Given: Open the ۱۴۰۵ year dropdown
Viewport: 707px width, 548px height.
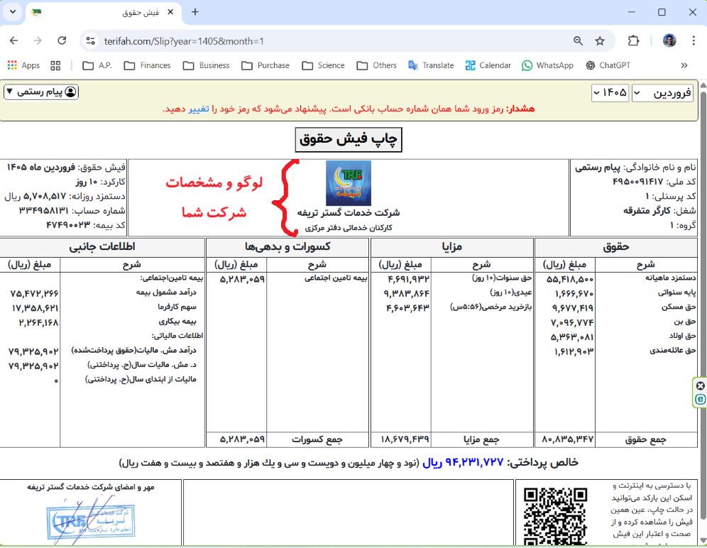Looking at the screenshot, I should [610, 93].
